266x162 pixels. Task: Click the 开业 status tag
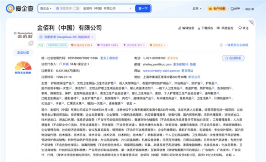coord(41,45)
